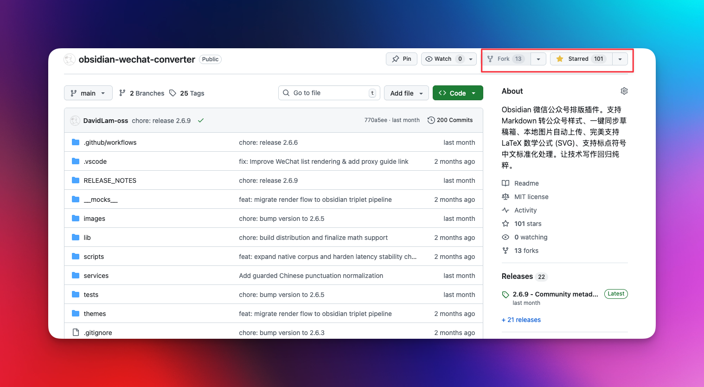Expand the Fork options dropdown arrow
Viewport: 704px width, 387px height.
pyautogui.click(x=538, y=59)
